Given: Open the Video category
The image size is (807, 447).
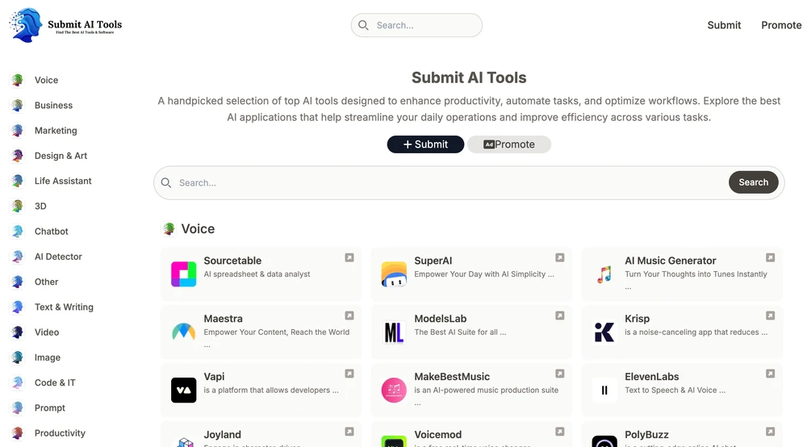Looking at the screenshot, I should click(x=47, y=332).
